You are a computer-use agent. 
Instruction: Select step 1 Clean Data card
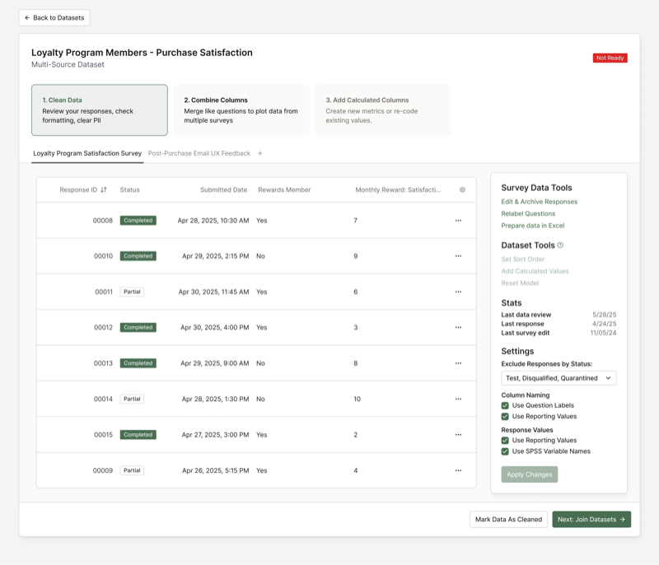click(x=99, y=110)
